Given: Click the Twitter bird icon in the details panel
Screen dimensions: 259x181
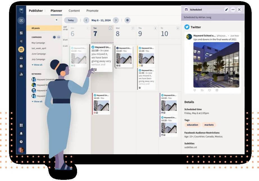Looking at the screenshot, I should pyautogui.click(x=187, y=27).
